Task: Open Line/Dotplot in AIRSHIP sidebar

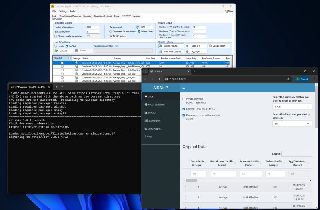Action: tap(153, 128)
